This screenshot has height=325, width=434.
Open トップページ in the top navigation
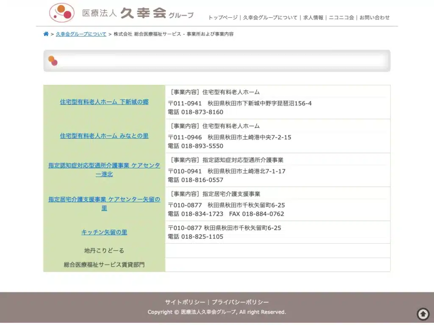click(x=223, y=18)
